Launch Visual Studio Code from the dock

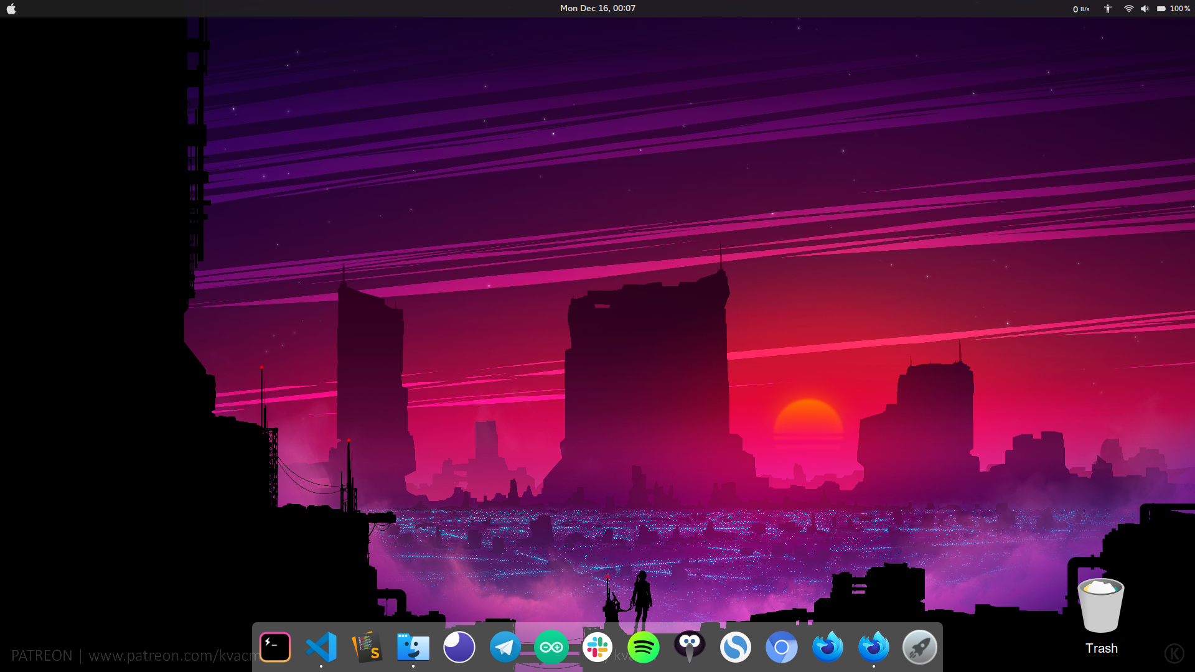[x=321, y=647]
